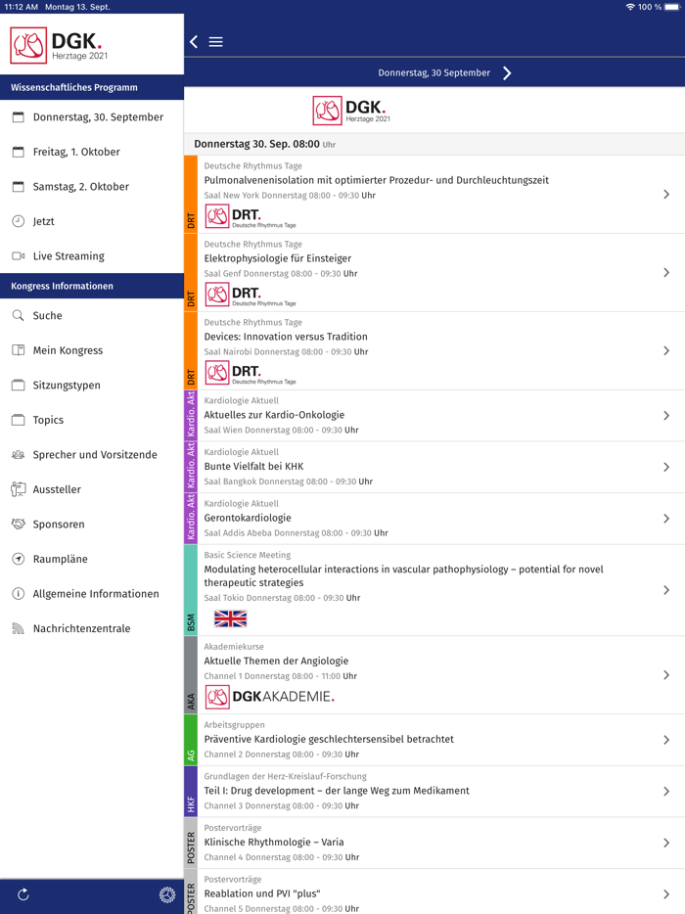The image size is (685, 914).
Task: Go to next day with the chevron
Action: [x=507, y=73]
